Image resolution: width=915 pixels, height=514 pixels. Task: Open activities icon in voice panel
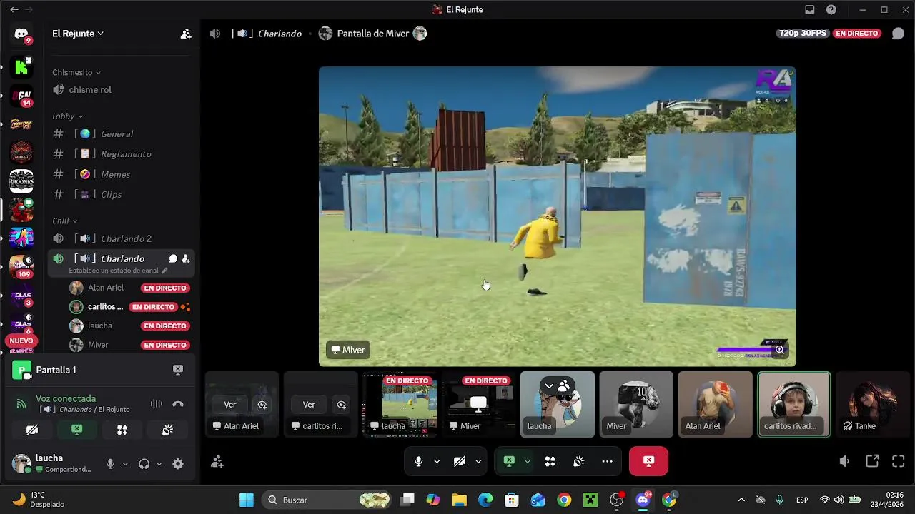[122, 430]
